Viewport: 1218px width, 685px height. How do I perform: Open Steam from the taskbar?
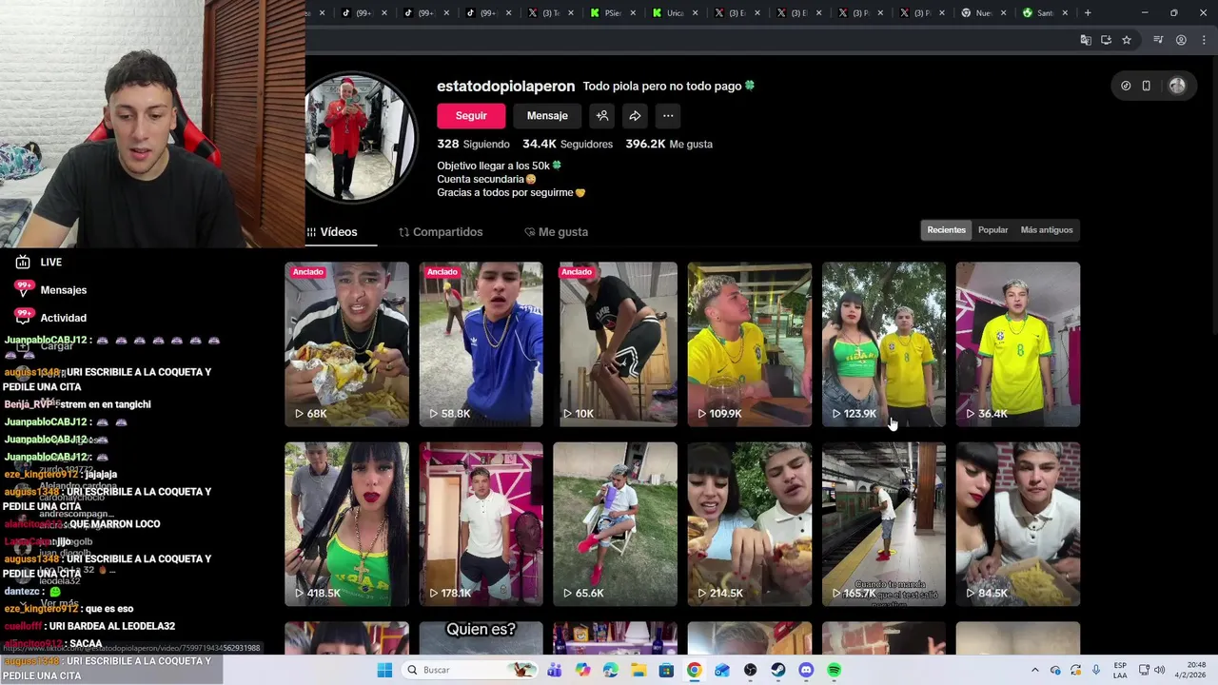777,670
